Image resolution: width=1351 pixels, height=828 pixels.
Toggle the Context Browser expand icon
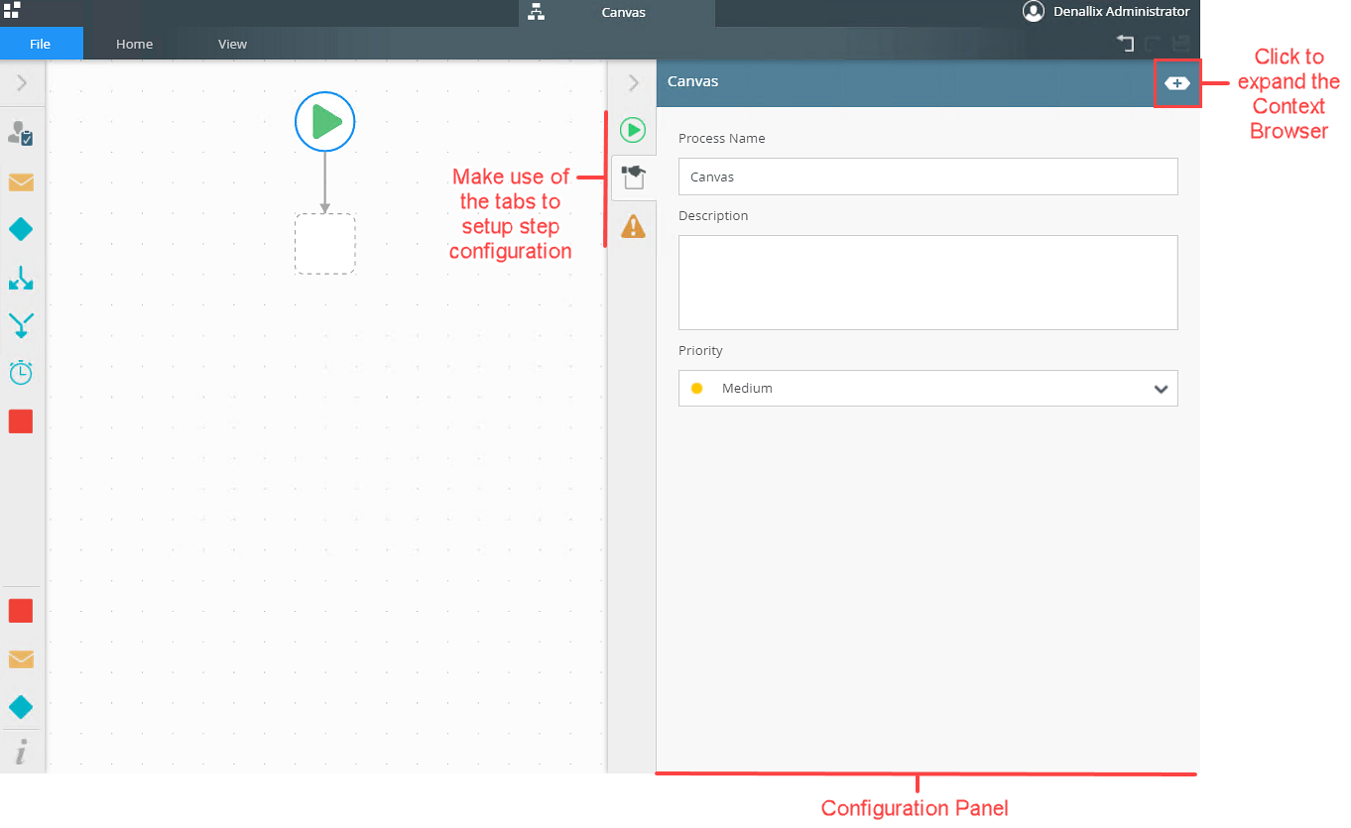tap(1177, 83)
